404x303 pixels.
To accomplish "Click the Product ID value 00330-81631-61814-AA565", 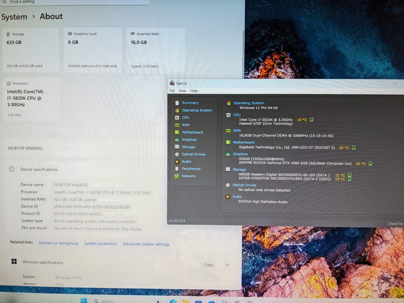I will pos(77,214).
